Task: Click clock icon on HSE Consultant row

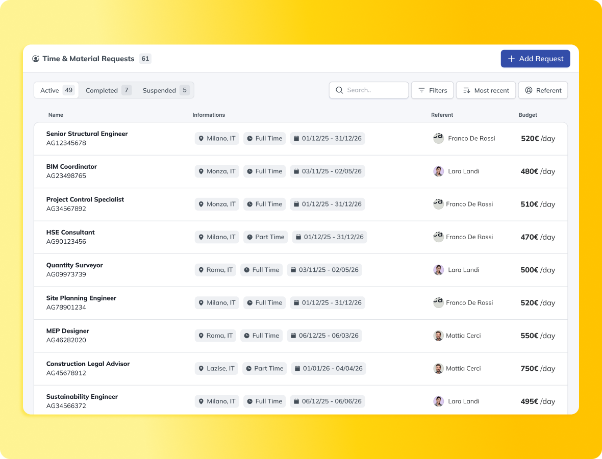Action: [x=249, y=237]
